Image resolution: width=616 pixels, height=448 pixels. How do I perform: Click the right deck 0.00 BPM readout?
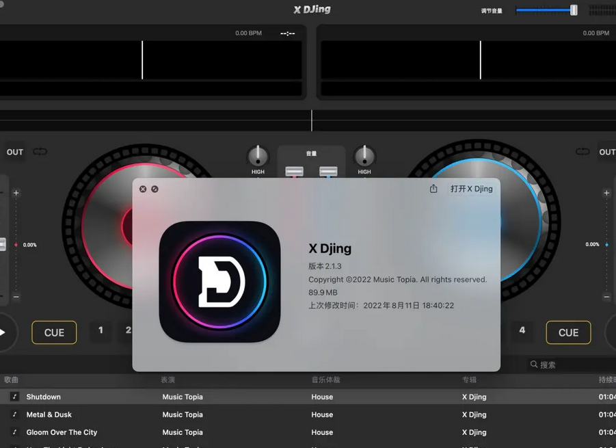(596, 33)
